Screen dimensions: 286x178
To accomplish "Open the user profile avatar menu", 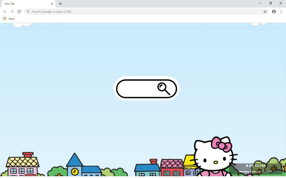I will (274, 12).
